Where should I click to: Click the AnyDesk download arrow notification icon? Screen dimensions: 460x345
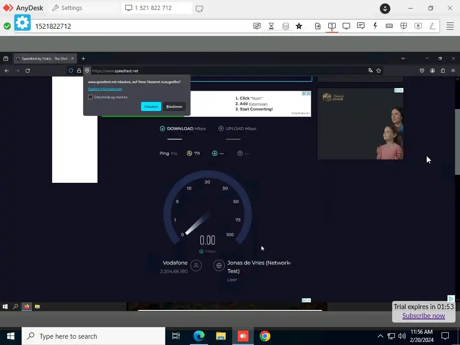coord(385,8)
